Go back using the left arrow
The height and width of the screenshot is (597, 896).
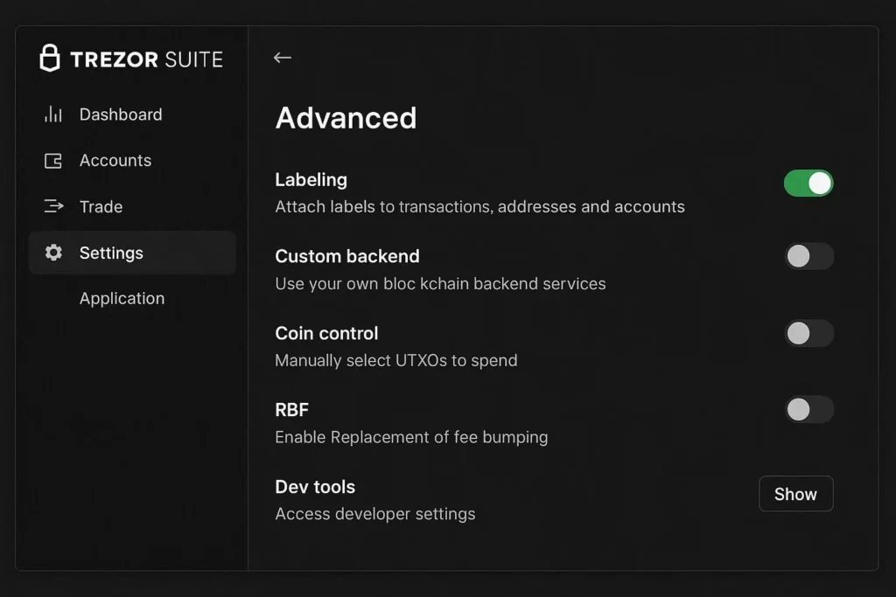pyautogui.click(x=282, y=58)
